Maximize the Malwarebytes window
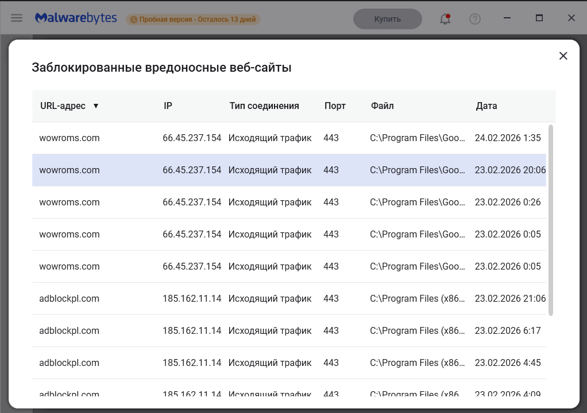587x413 pixels. pos(539,18)
